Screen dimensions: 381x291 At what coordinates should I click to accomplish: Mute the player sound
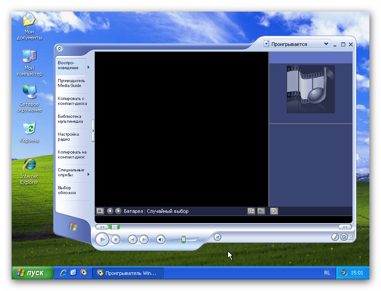(161, 240)
